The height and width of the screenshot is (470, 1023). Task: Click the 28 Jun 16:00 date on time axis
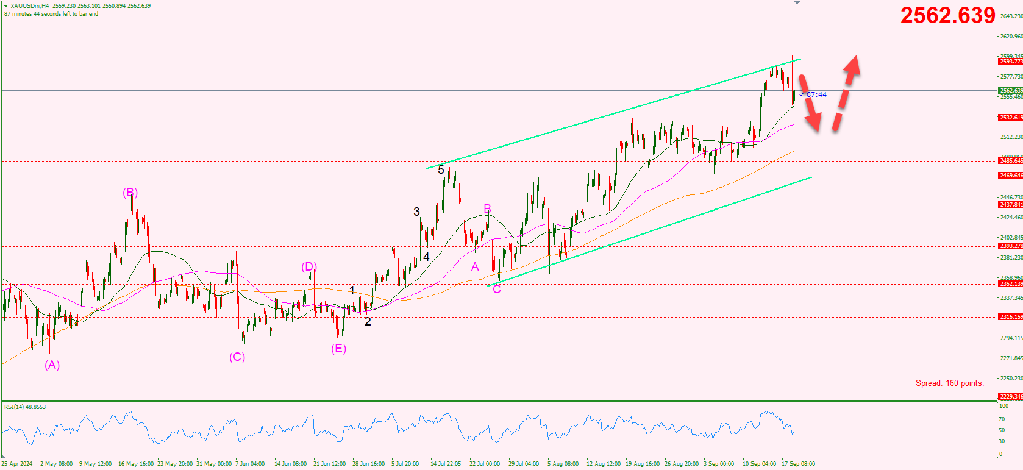(x=368, y=464)
